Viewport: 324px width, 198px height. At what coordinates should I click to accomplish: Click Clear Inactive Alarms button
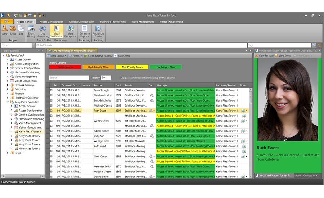[98, 56]
